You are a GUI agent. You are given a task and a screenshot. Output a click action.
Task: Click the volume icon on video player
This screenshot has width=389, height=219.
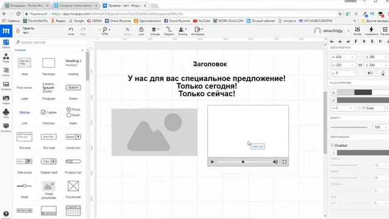click(x=275, y=162)
